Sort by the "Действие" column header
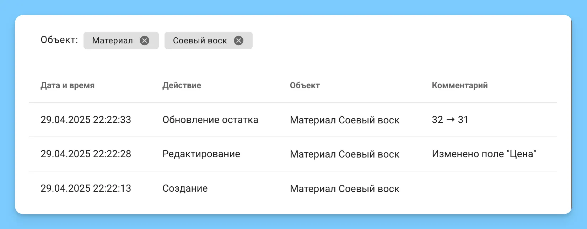This screenshot has width=587, height=229. pyautogui.click(x=182, y=85)
